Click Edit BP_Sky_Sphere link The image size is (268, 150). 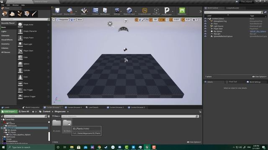click(x=258, y=31)
